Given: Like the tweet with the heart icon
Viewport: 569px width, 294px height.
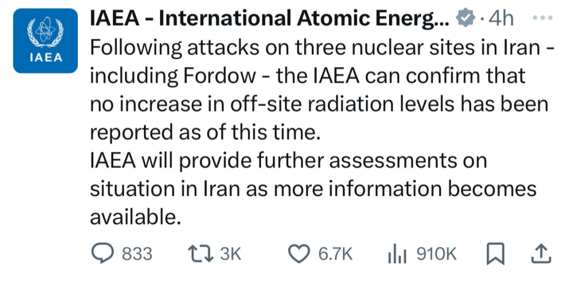Looking at the screenshot, I should tap(299, 254).
